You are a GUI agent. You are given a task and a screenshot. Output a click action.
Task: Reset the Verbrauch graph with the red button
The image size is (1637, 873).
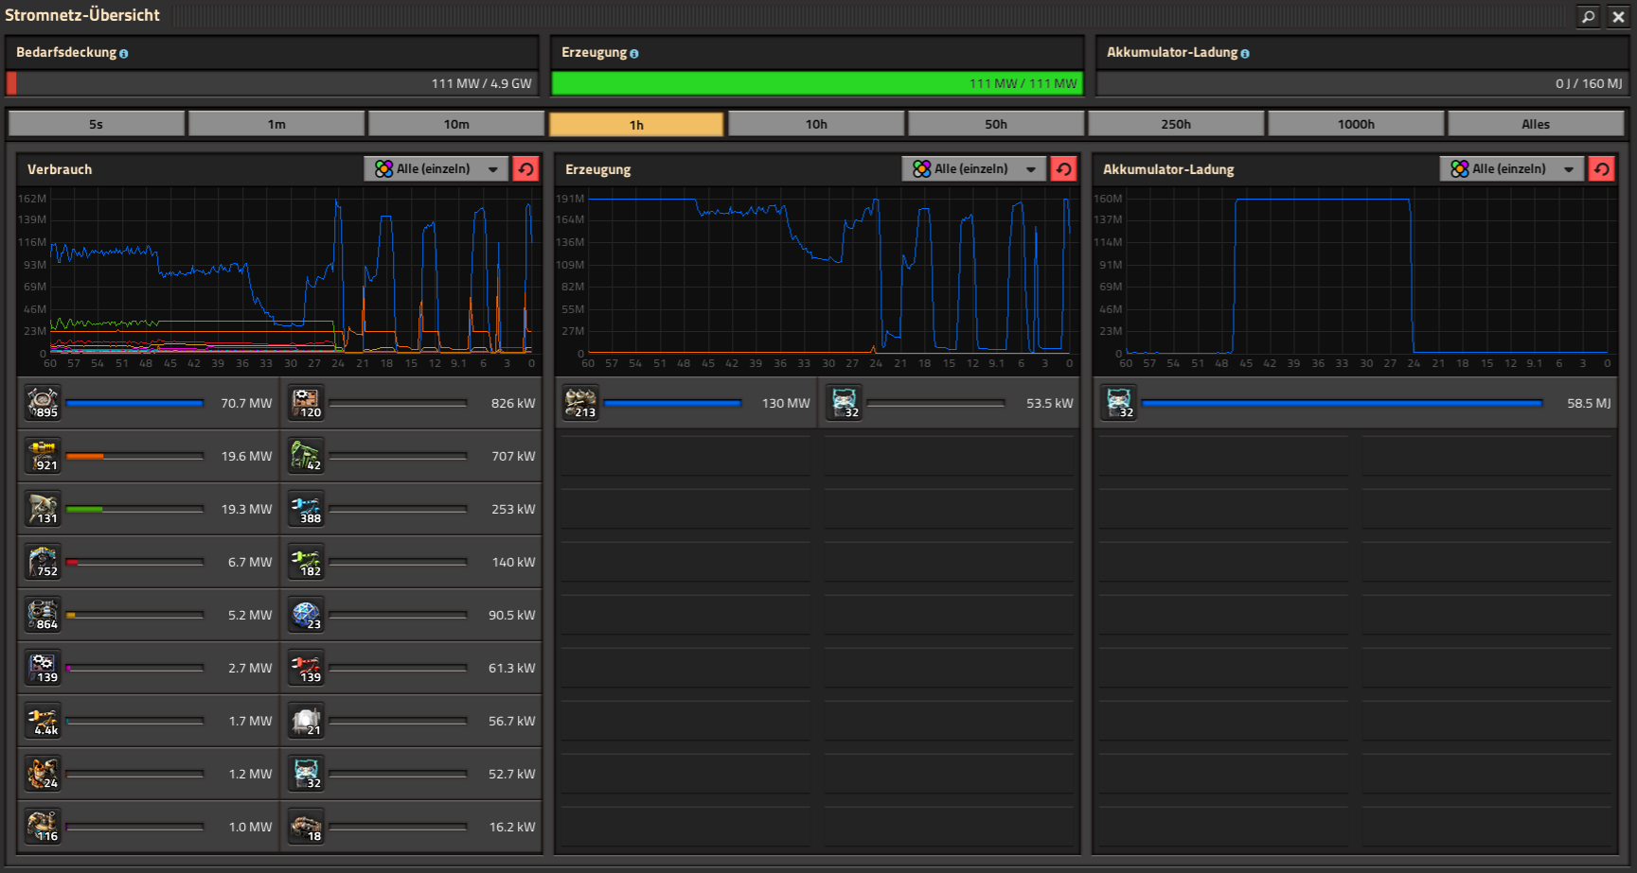pyautogui.click(x=525, y=168)
